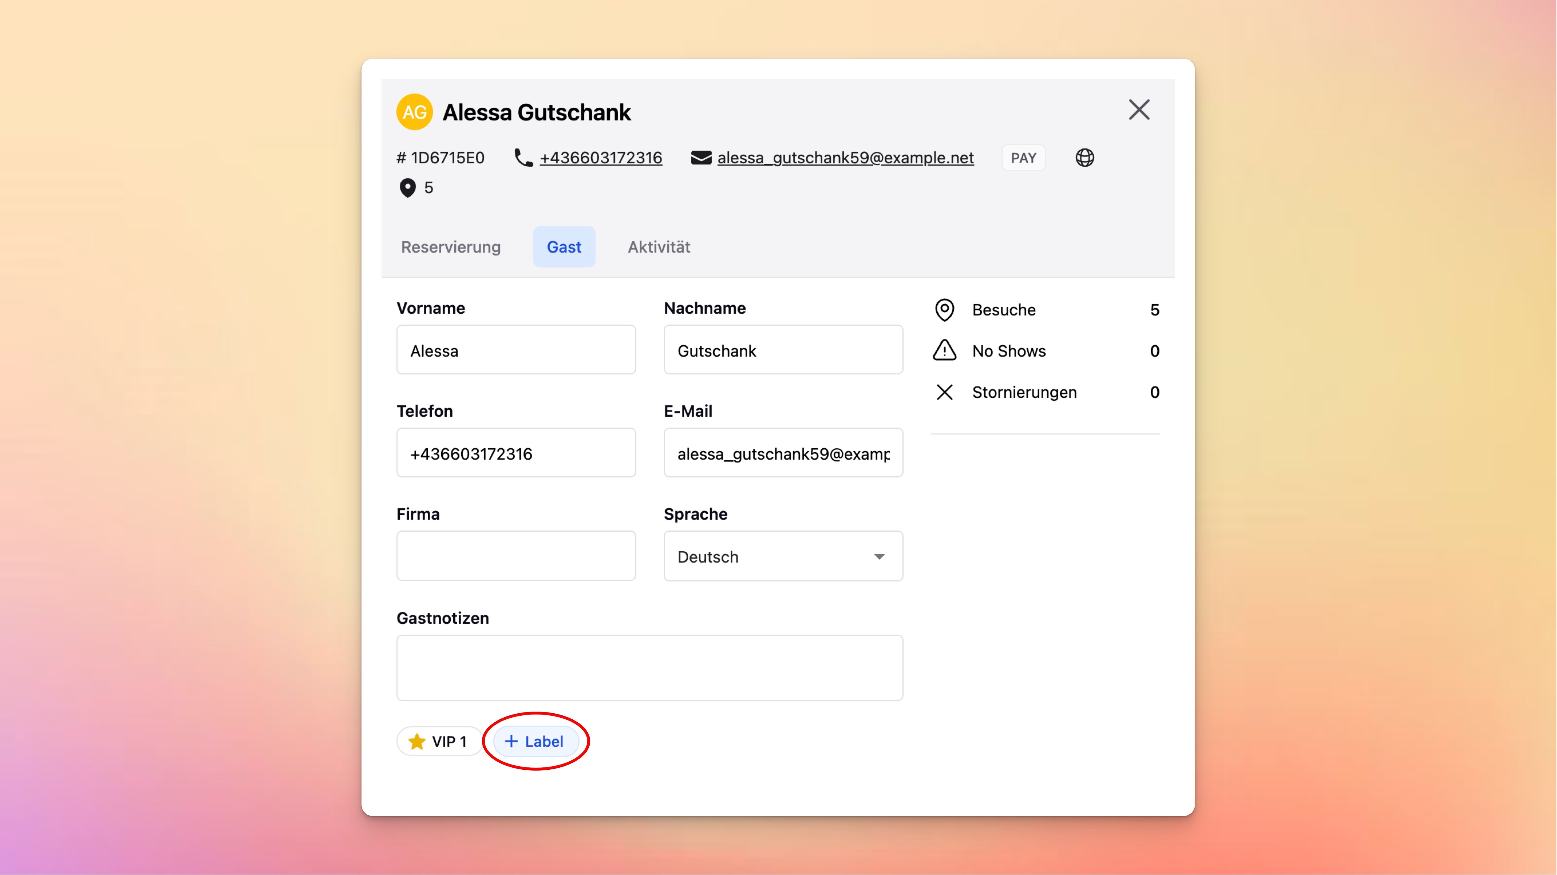1557x875 pixels.
Task: Click the reservation ID # 1D6715E0
Action: pos(440,158)
